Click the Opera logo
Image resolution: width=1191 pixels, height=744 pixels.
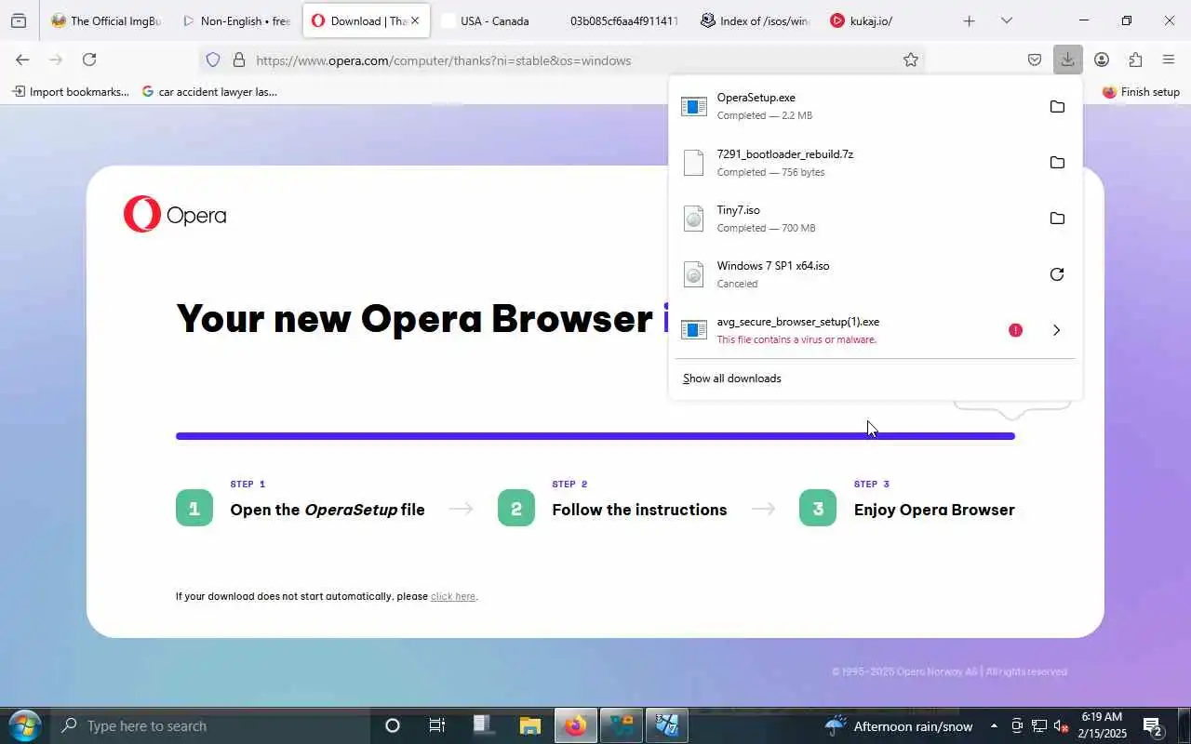click(175, 215)
